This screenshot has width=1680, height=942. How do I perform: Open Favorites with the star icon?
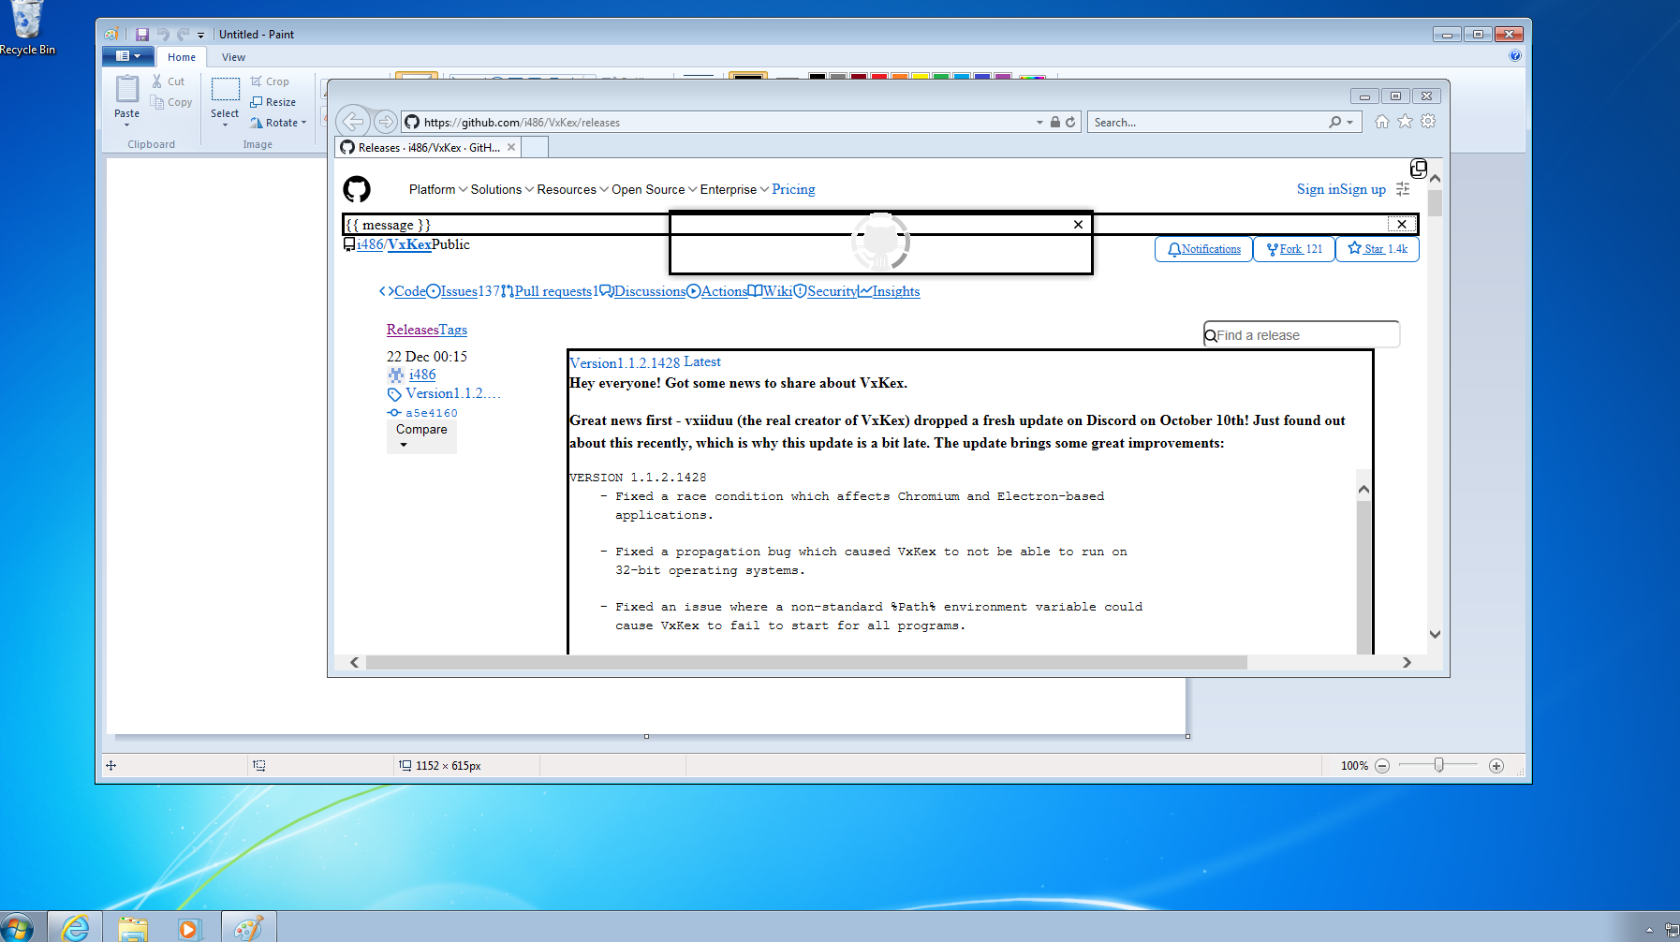point(1405,122)
